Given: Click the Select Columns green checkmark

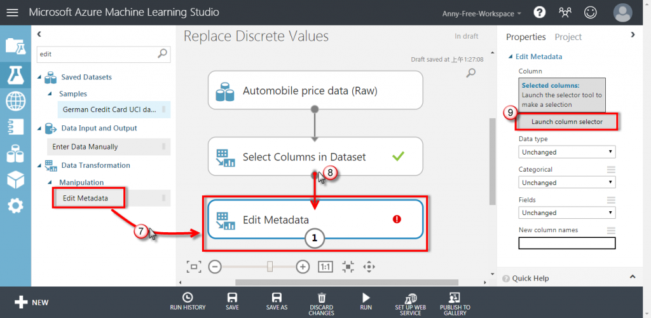Looking at the screenshot, I should (398, 156).
